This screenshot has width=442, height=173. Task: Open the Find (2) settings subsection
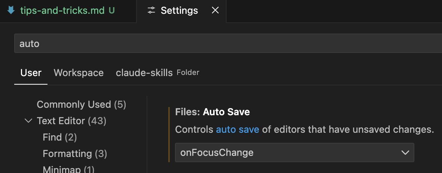60,137
